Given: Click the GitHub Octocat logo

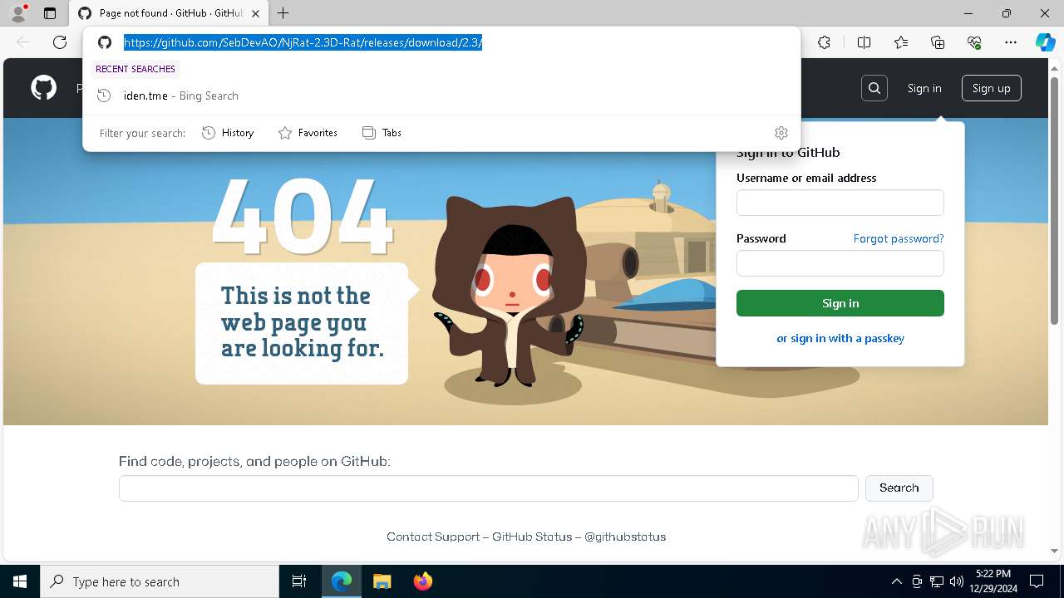Looking at the screenshot, I should [43, 88].
